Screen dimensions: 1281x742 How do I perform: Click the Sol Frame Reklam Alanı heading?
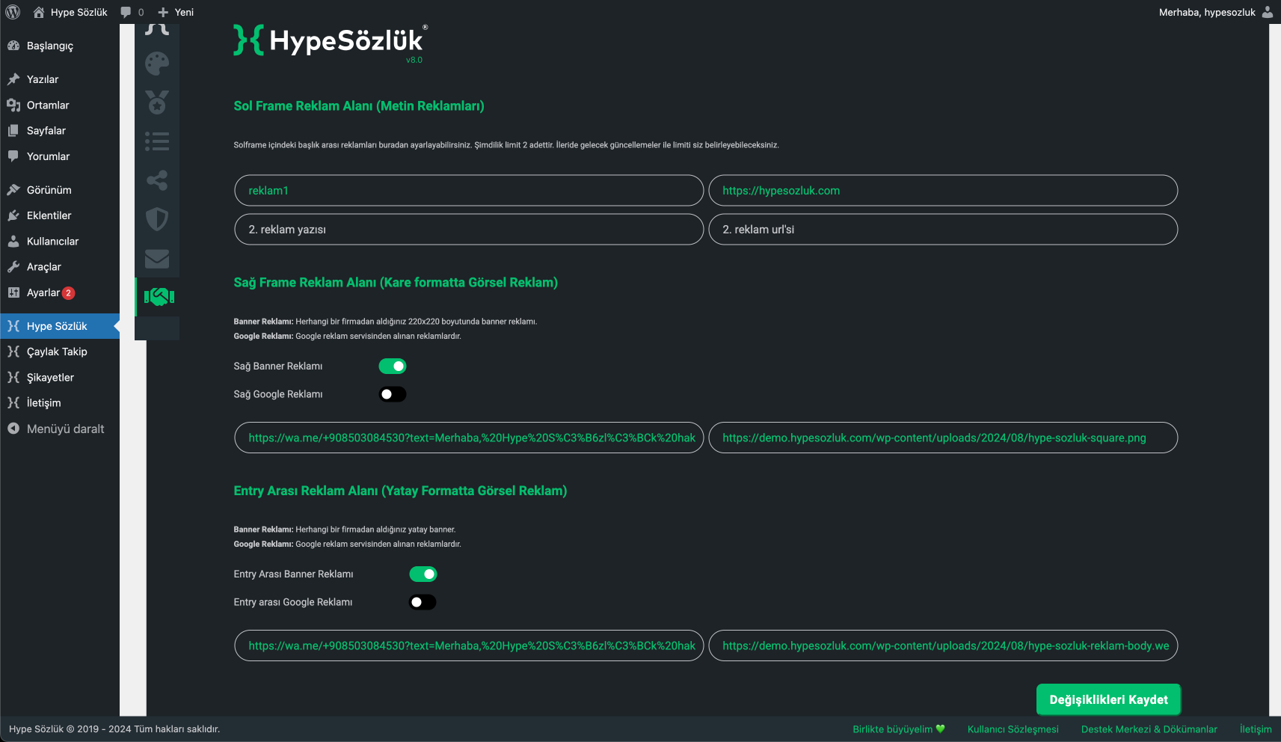[359, 106]
